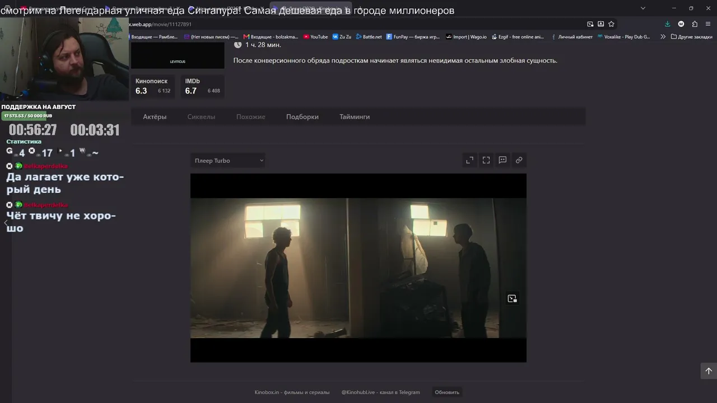Enter fullscreen with the player's square-corners icon
The width and height of the screenshot is (717, 403).
tap(486, 160)
